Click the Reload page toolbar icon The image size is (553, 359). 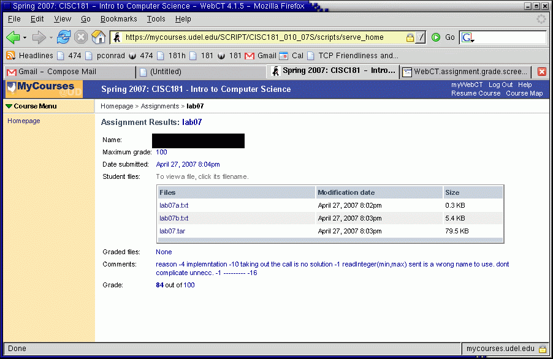point(64,37)
